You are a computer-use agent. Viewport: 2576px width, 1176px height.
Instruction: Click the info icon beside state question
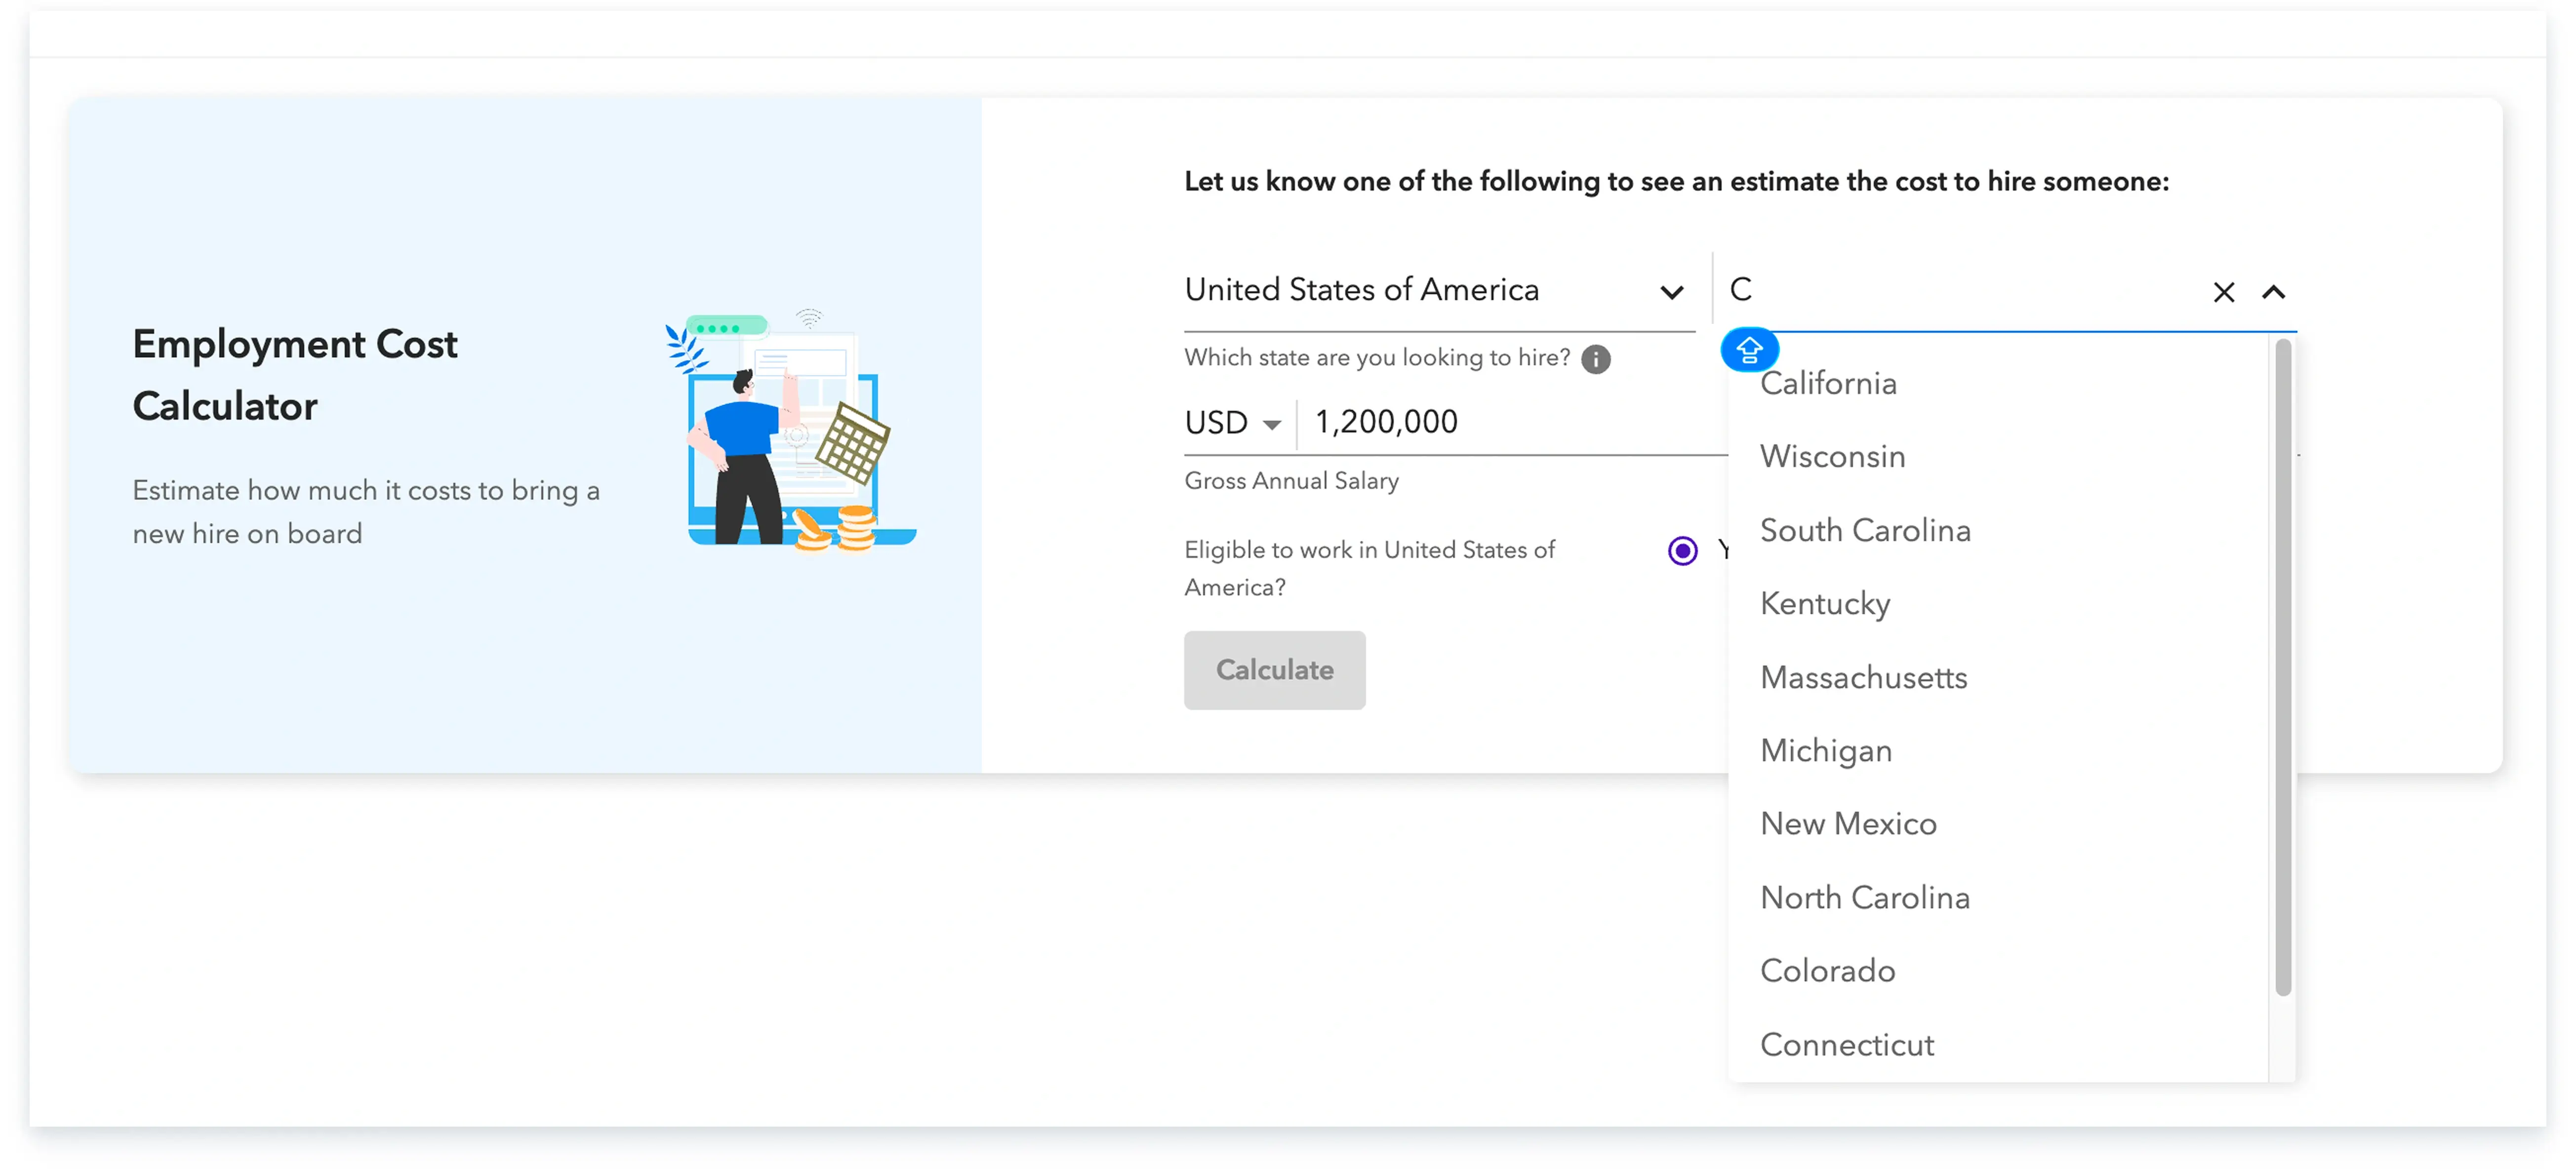(x=1595, y=359)
